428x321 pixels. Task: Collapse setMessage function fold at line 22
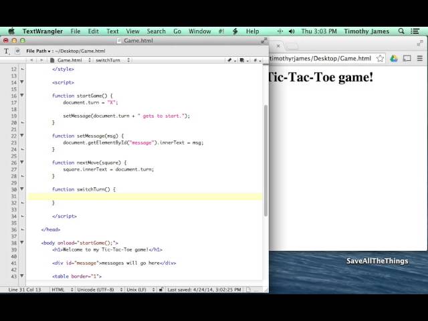tap(22, 136)
